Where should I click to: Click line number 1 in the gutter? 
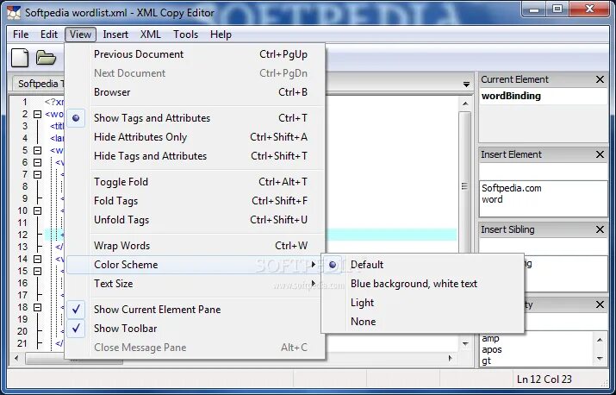(25, 102)
